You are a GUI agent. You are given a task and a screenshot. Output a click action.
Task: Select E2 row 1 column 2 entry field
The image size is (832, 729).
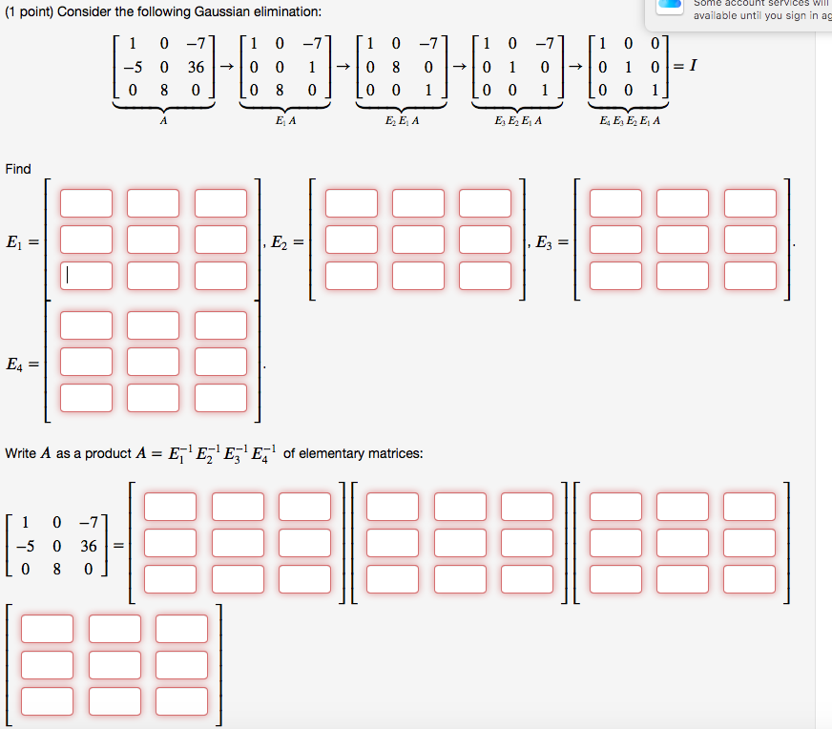tap(418, 203)
